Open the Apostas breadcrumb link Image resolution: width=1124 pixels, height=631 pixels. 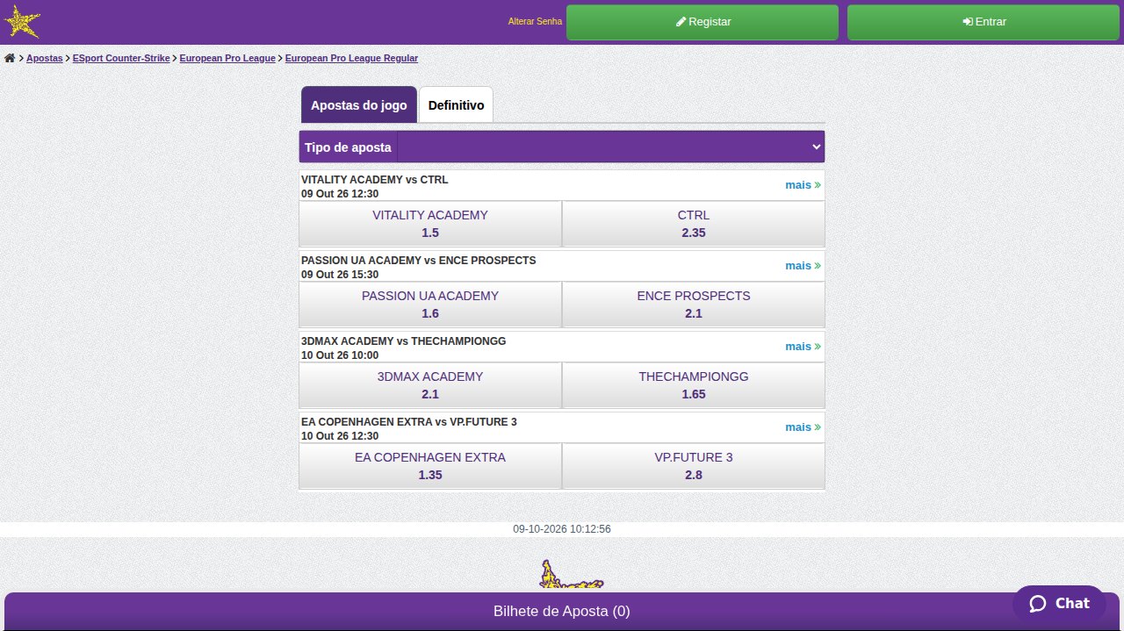45,58
